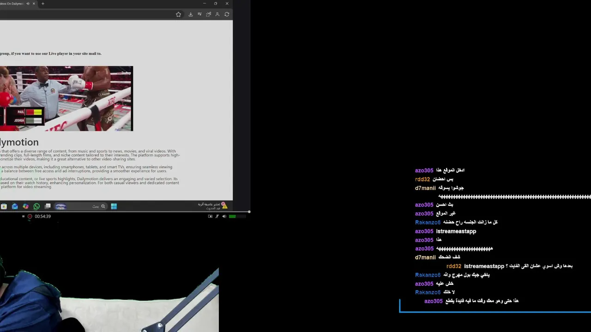Open the browser downloads icon
The height and width of the screenshot is (332, 591).
point(190,14)
